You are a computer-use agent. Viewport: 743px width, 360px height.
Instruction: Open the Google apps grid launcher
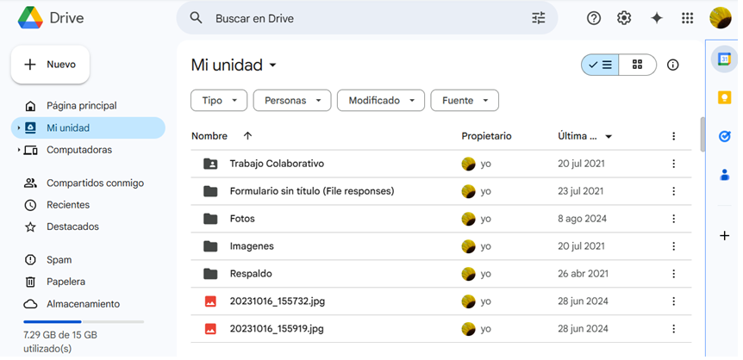(x=687, y=18)
